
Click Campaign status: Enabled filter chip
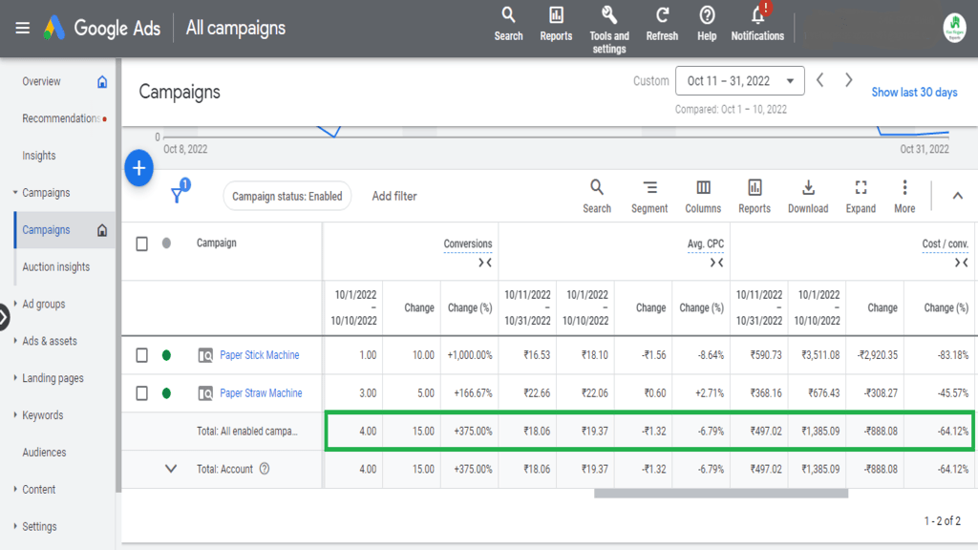point(287,197)
